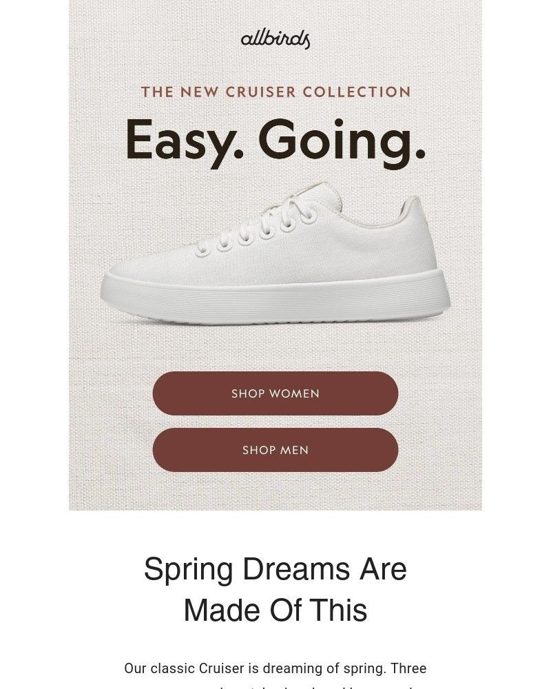
Task: Click the word "spring." in the paragraph
Action: pyautogui.click(x=365, y=669)
